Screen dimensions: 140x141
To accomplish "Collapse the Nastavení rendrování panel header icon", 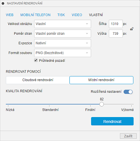I will (3, 3).
